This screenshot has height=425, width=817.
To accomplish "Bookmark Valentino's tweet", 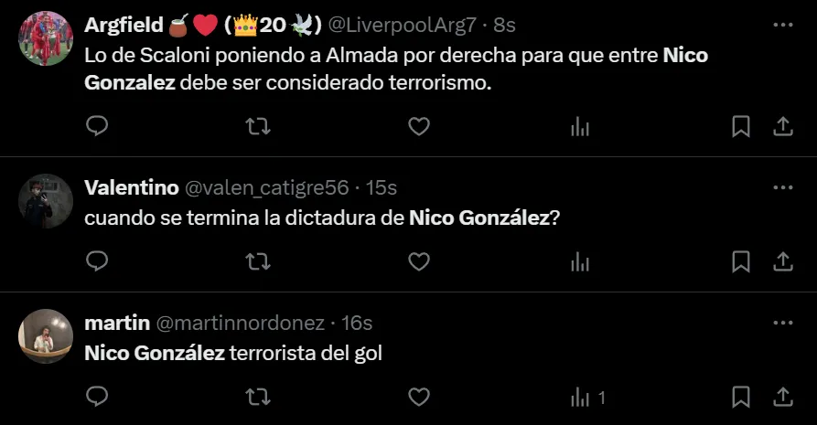I will point(741,261).
